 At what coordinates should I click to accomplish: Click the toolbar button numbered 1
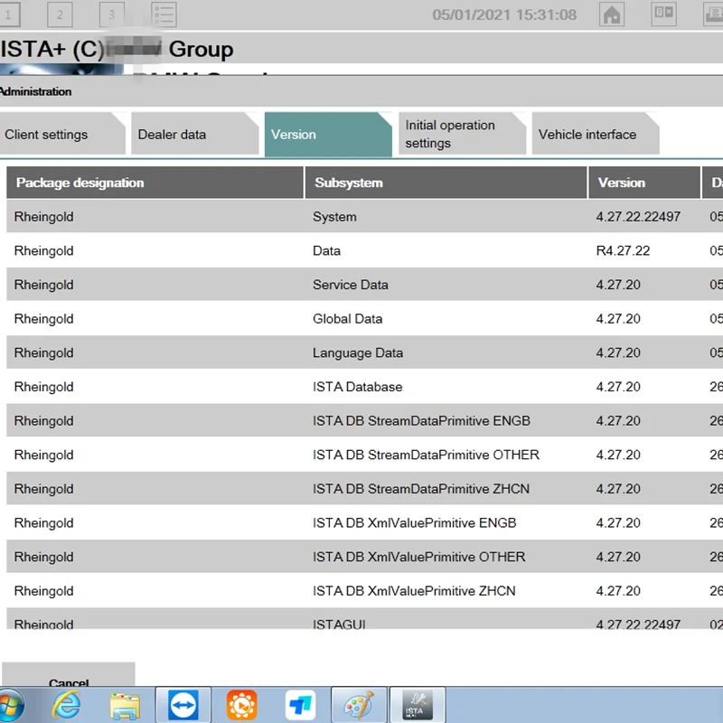[9, 14]
